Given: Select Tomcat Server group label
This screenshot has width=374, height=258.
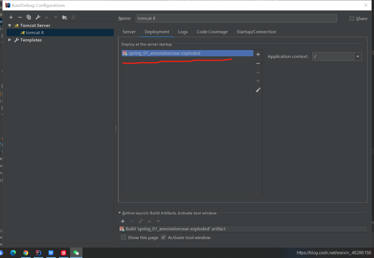Looking at the screenshot, I should coord(35,26).
